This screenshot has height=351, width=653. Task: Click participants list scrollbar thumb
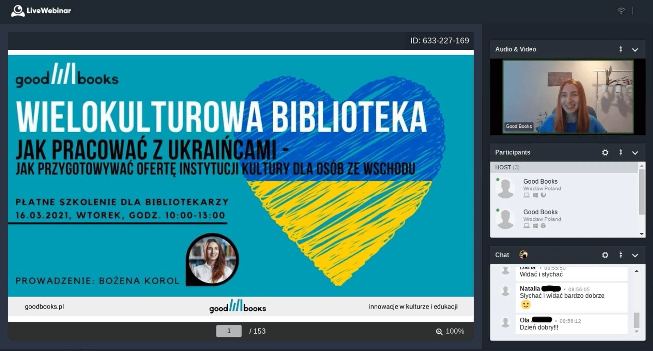pyautogui.click(x=641, y=192)
